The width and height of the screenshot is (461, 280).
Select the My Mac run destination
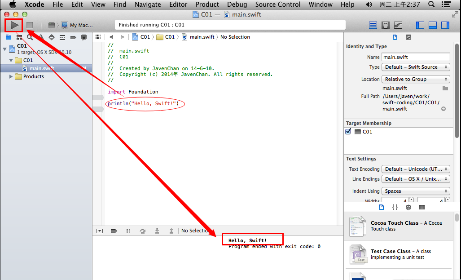click(x=77, y=25)
